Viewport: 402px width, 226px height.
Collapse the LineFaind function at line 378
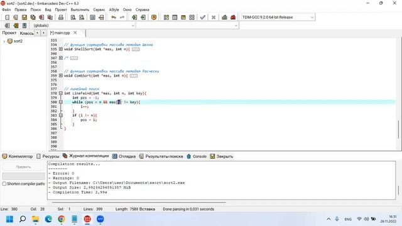pyautogui.click(x=61, y=94)
